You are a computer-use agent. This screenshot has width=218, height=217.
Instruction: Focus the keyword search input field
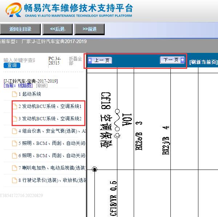coord(20,60)
